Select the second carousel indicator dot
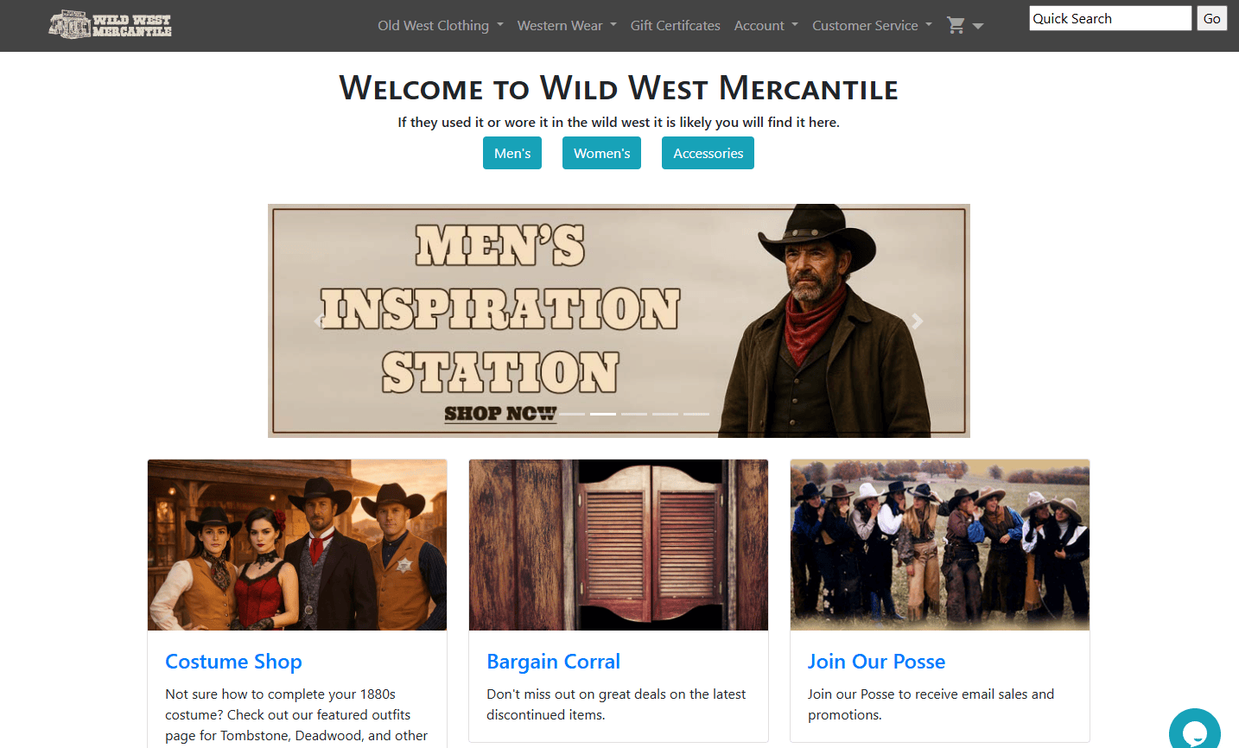 coord(602,414)
